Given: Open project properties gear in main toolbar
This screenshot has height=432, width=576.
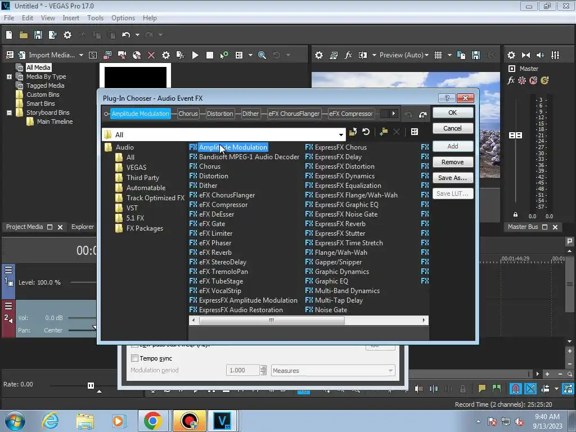Looking at the screenshot, I should pos(67,35).
